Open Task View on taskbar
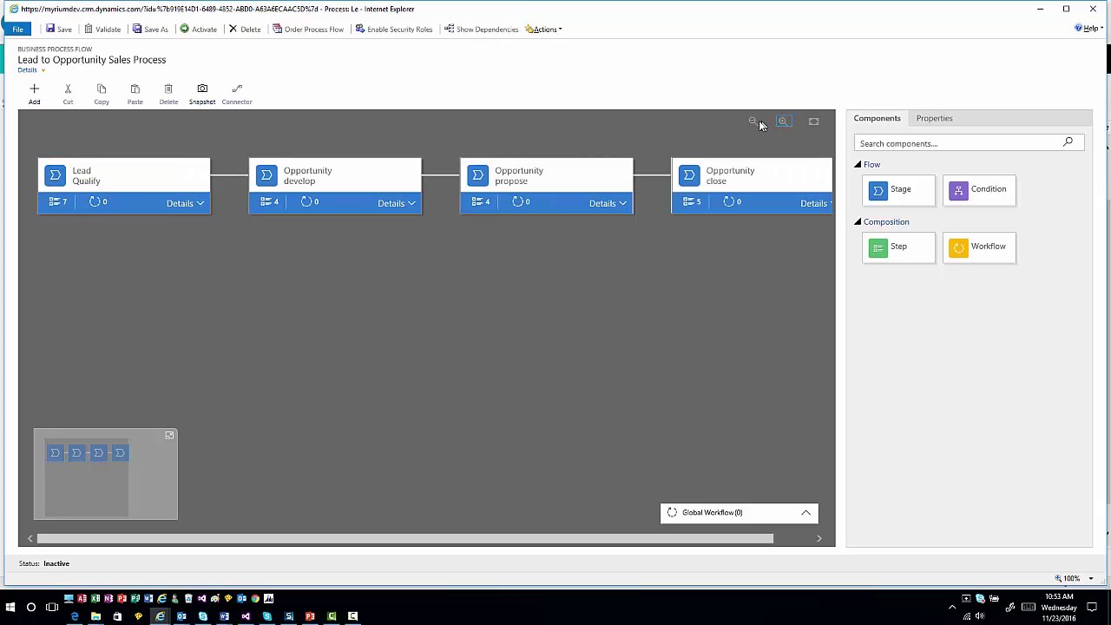Screen dimensions: 1111x625 coord(52,608)
